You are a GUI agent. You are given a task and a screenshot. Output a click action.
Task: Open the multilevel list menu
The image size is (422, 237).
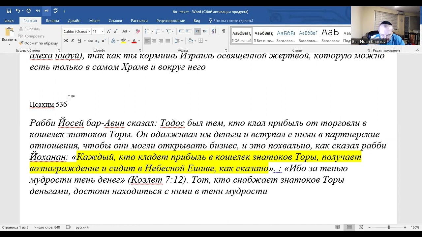pyautogui.click(x=168, y=31)
